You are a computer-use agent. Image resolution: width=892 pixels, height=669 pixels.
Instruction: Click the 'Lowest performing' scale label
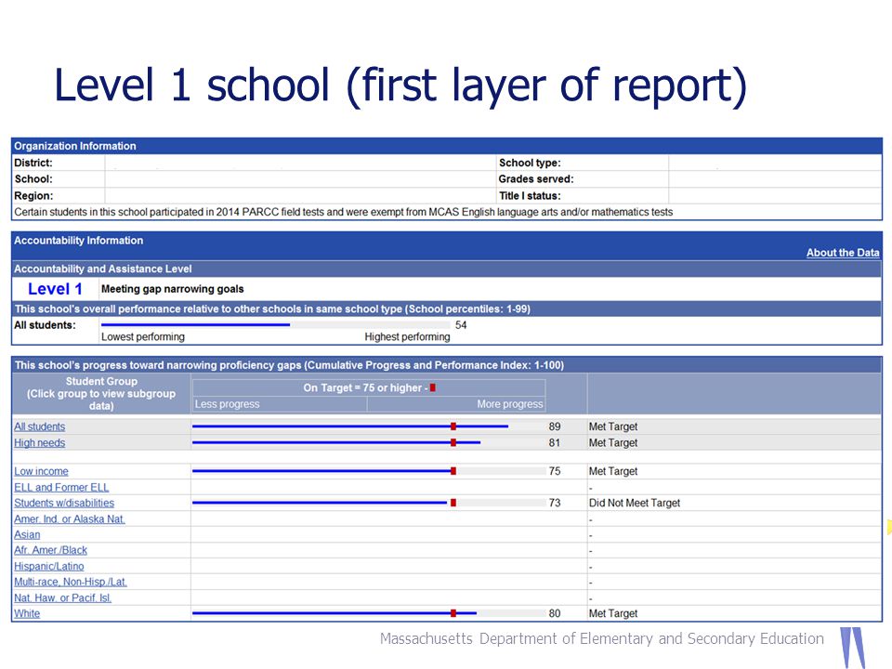tap(143, 336)
